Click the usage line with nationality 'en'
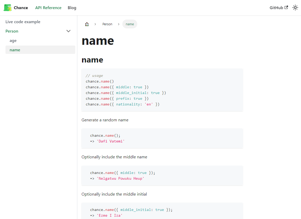 122,104
